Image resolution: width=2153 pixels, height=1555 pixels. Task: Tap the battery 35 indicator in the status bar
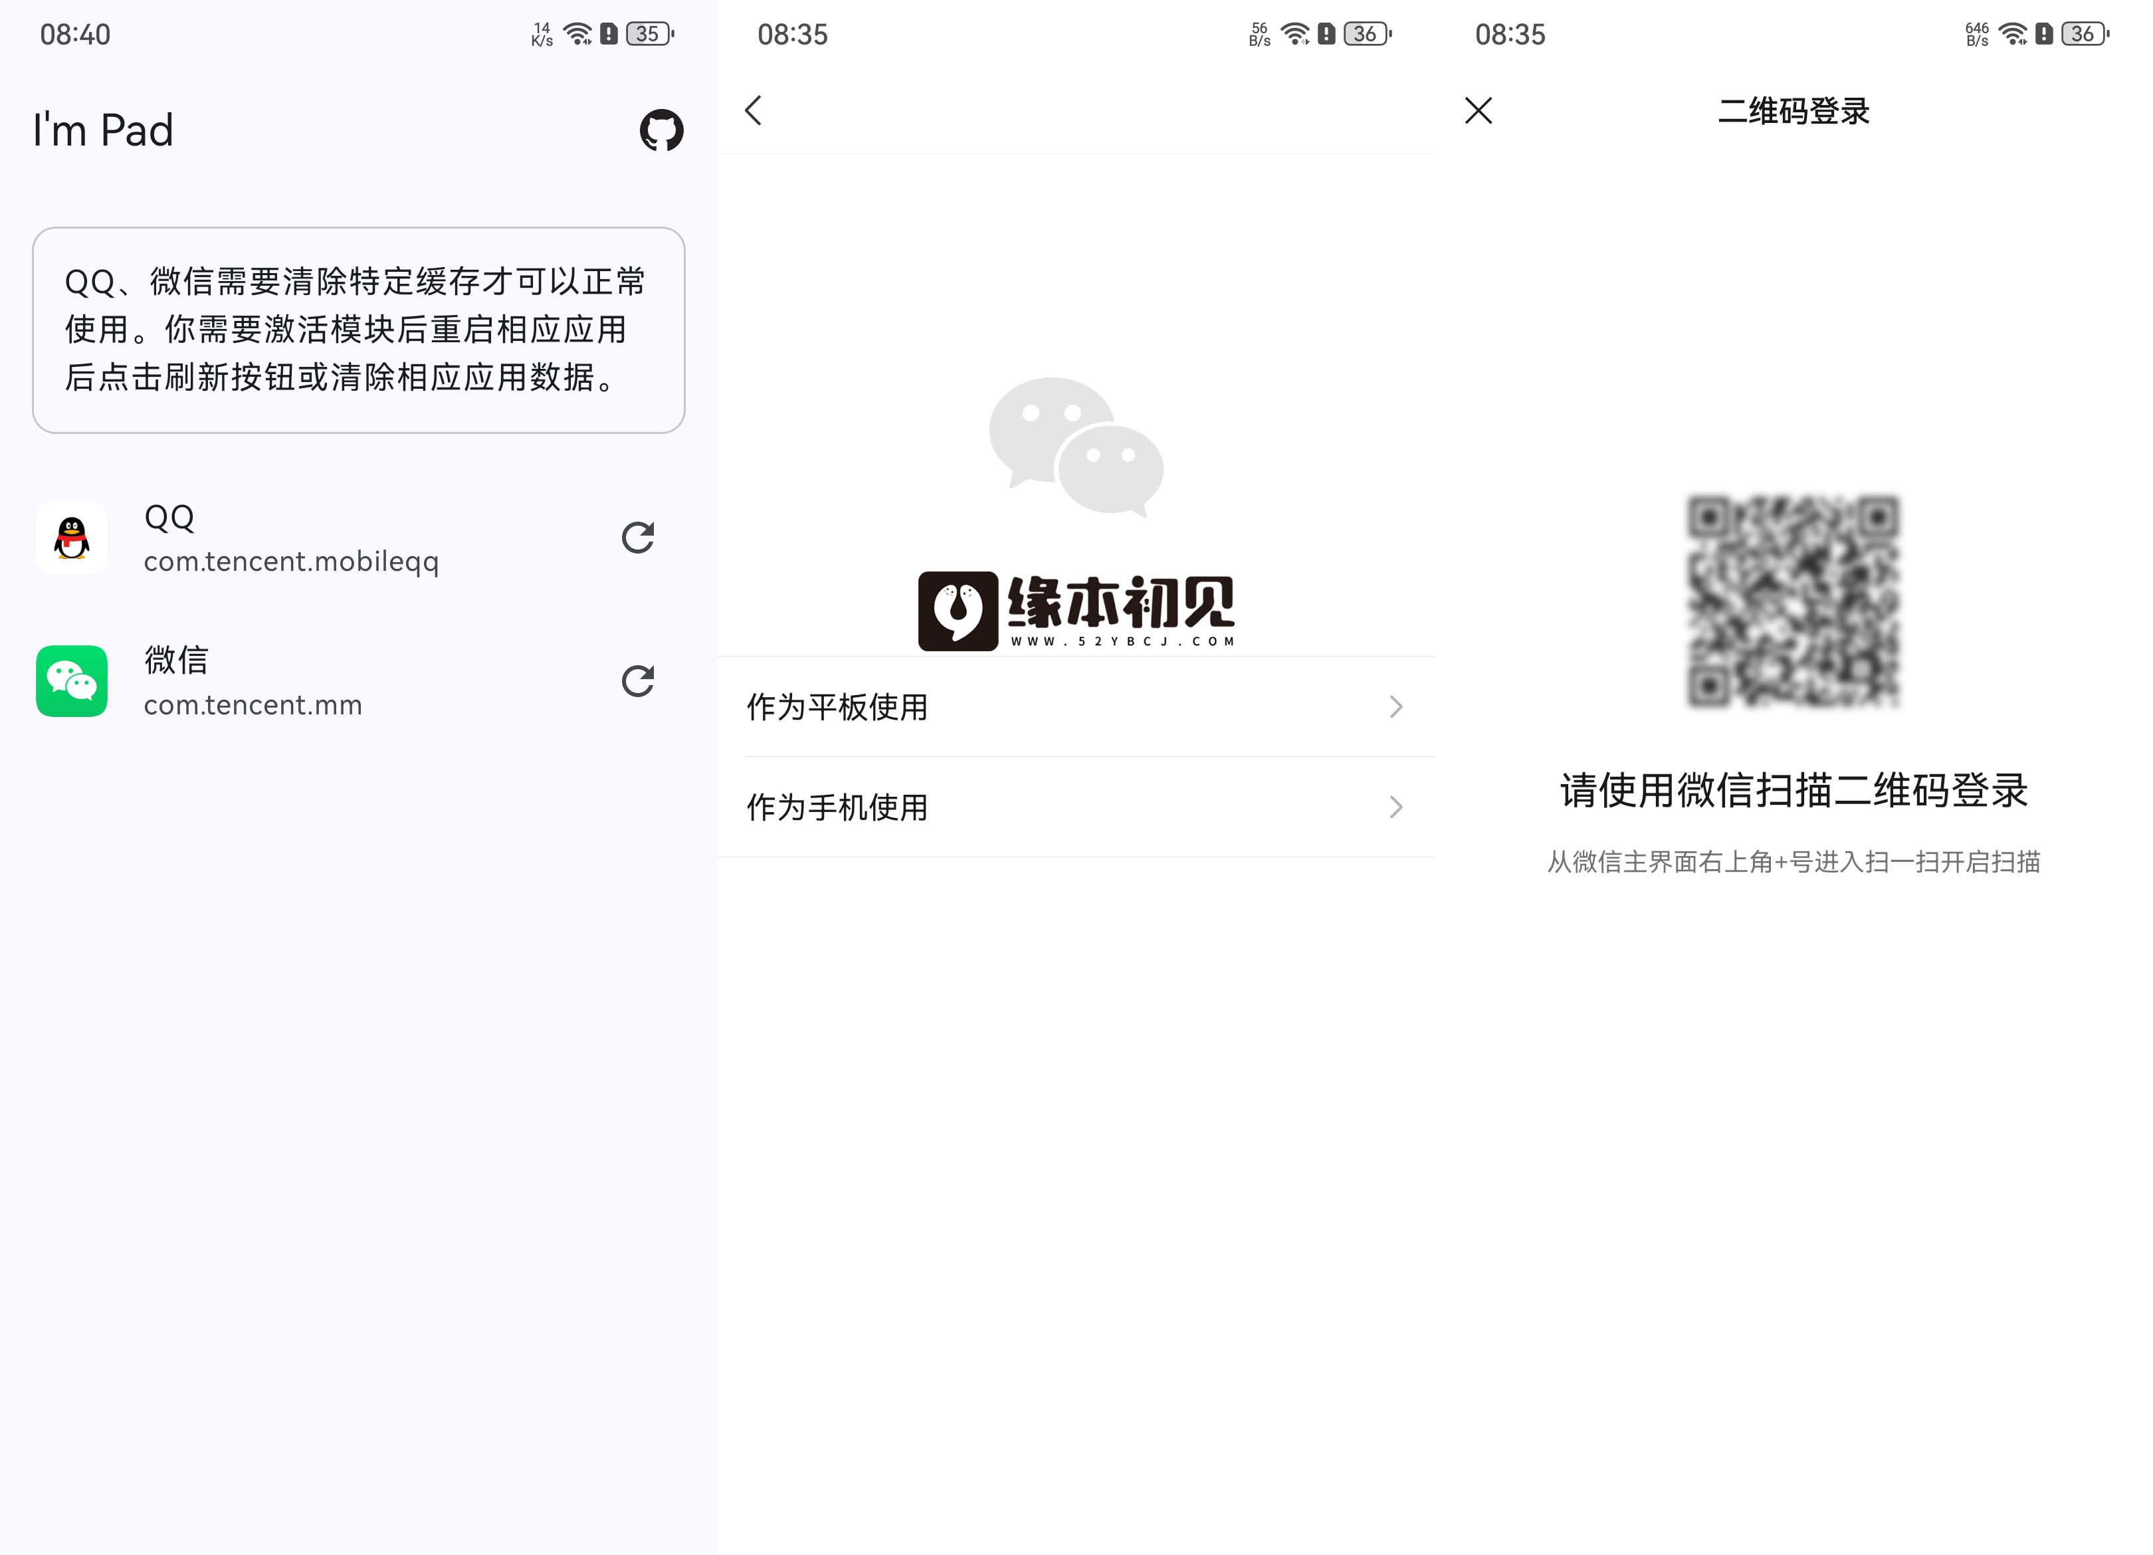click(x=651, y=34)
